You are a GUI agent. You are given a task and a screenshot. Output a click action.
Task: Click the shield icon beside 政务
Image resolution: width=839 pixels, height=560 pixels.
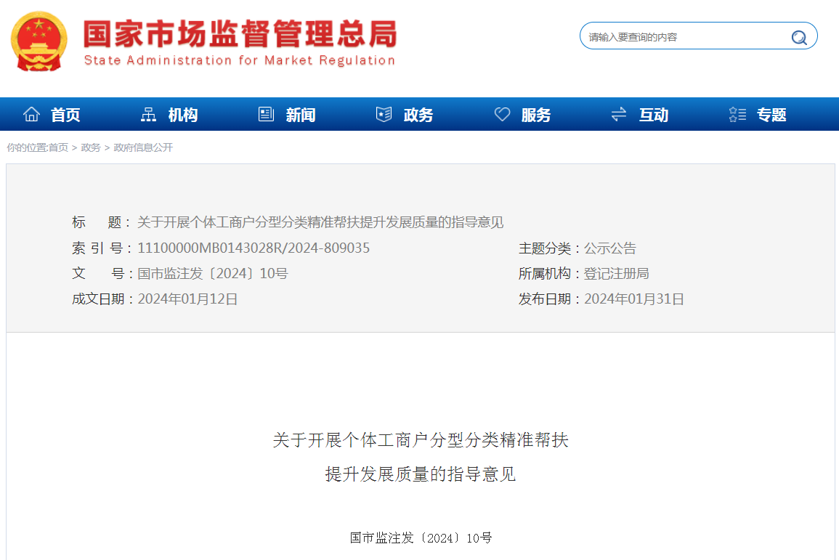coord(384,114)
